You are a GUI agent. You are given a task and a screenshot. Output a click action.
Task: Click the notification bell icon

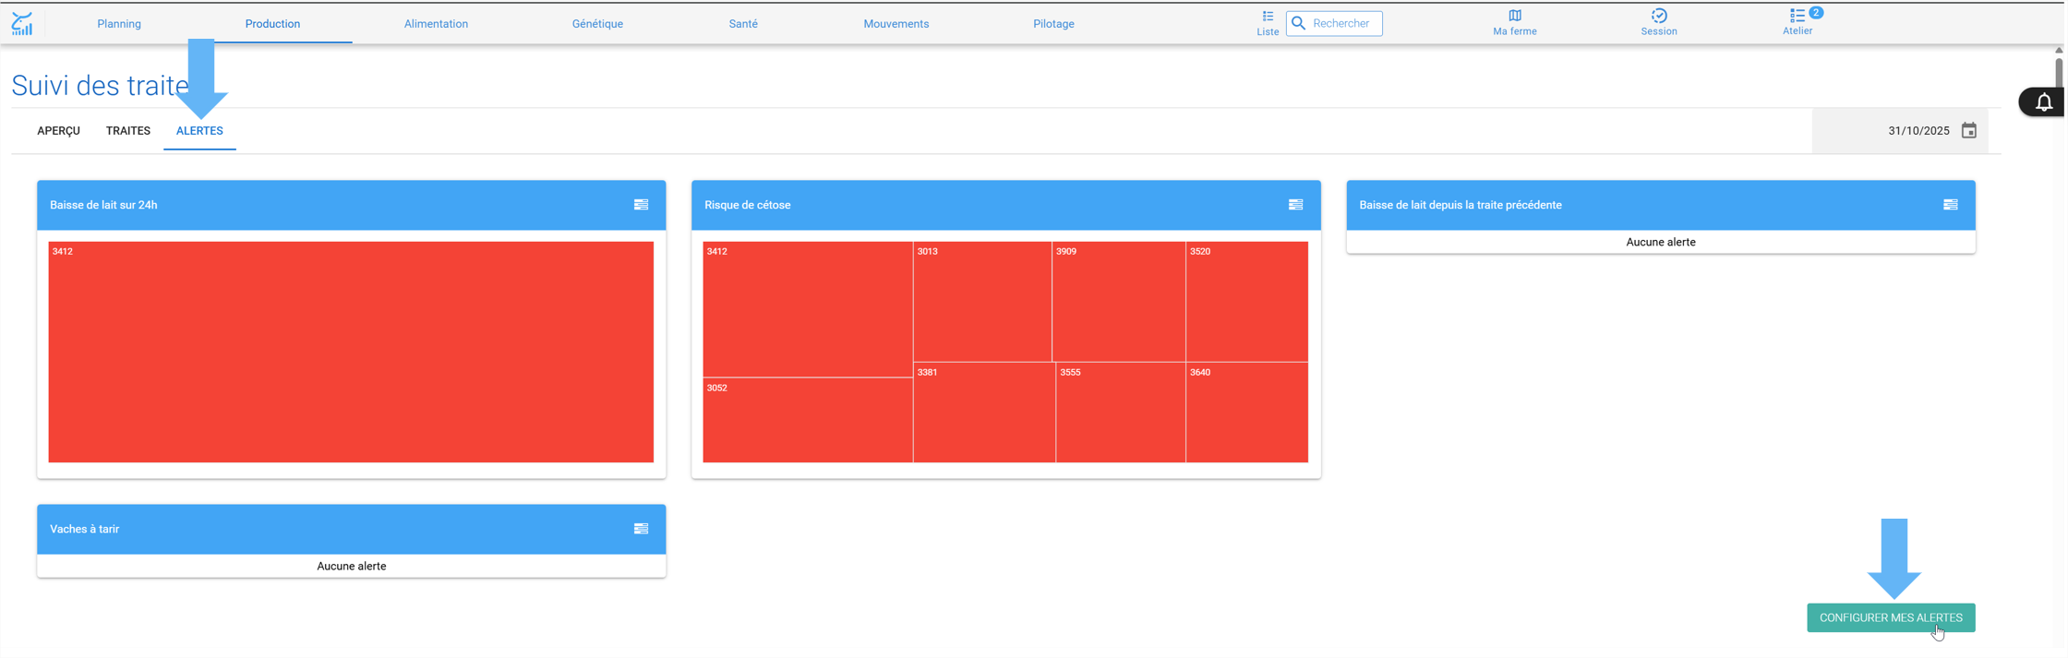pyautogui.click(x=2044, y=102)
